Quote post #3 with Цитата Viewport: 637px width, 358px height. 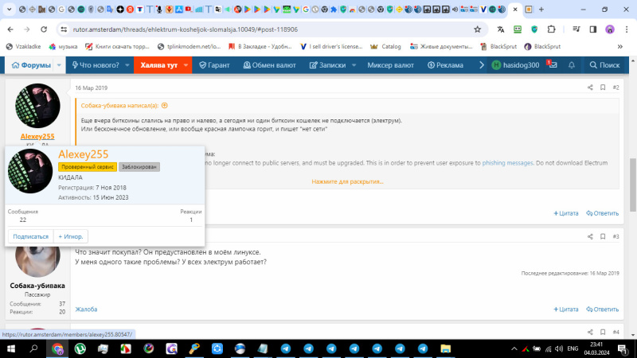click(566, 309)
